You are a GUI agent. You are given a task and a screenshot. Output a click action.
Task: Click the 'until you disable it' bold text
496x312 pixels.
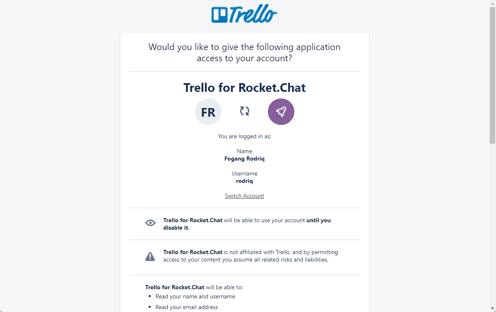247,224
